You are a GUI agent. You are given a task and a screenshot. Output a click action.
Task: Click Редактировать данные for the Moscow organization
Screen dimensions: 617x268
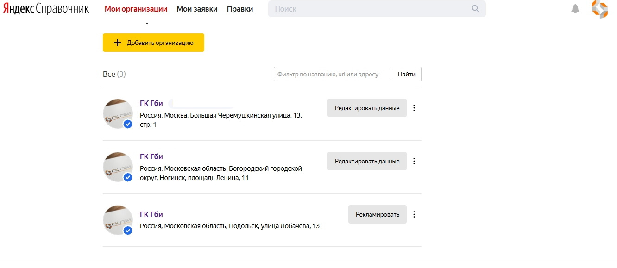(x=367, y=108)
